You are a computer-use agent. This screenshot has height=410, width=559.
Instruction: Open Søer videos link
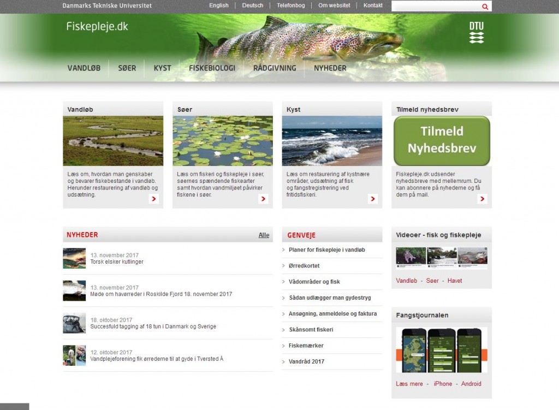point(432,281)
